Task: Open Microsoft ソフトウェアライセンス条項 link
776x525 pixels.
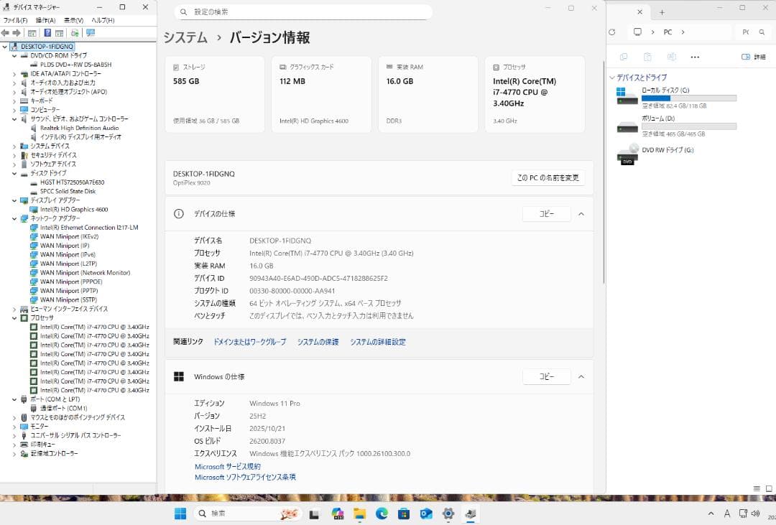Action: (245, 478)
